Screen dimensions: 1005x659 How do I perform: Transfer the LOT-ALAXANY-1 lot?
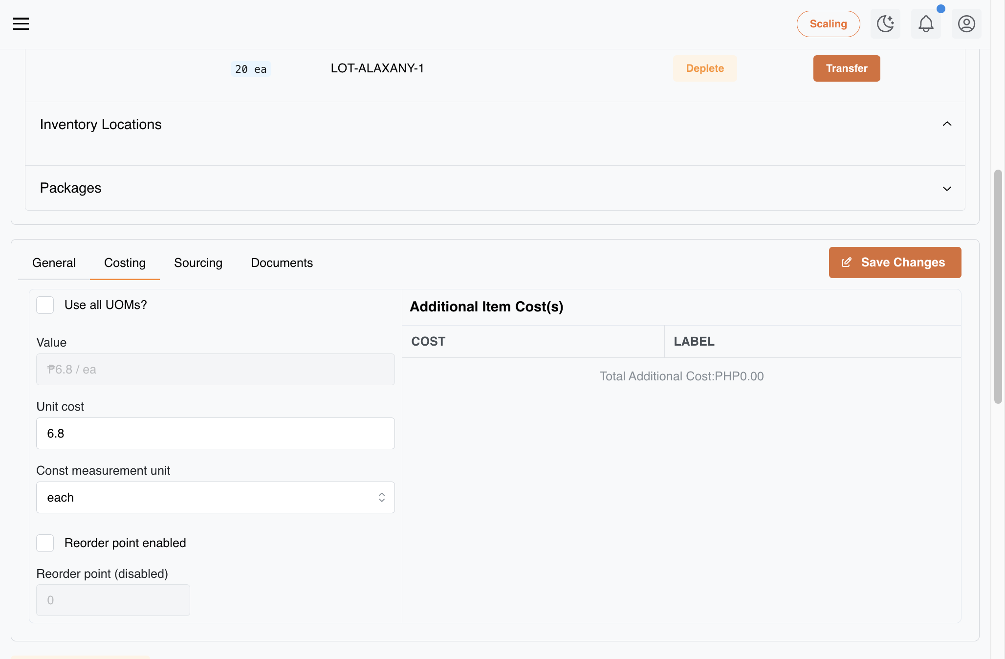click(847, 68)
